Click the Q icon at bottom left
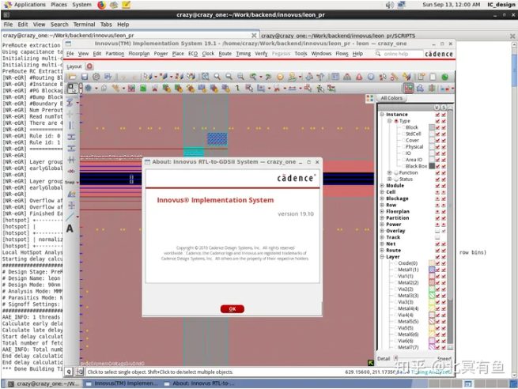The image size is (518, 389). [x=69, y=372]
